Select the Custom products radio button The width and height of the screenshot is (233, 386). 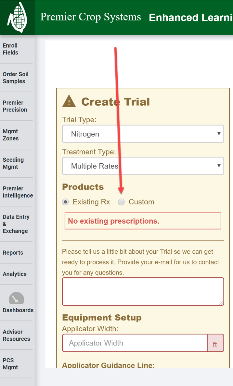tap(121, 202)
